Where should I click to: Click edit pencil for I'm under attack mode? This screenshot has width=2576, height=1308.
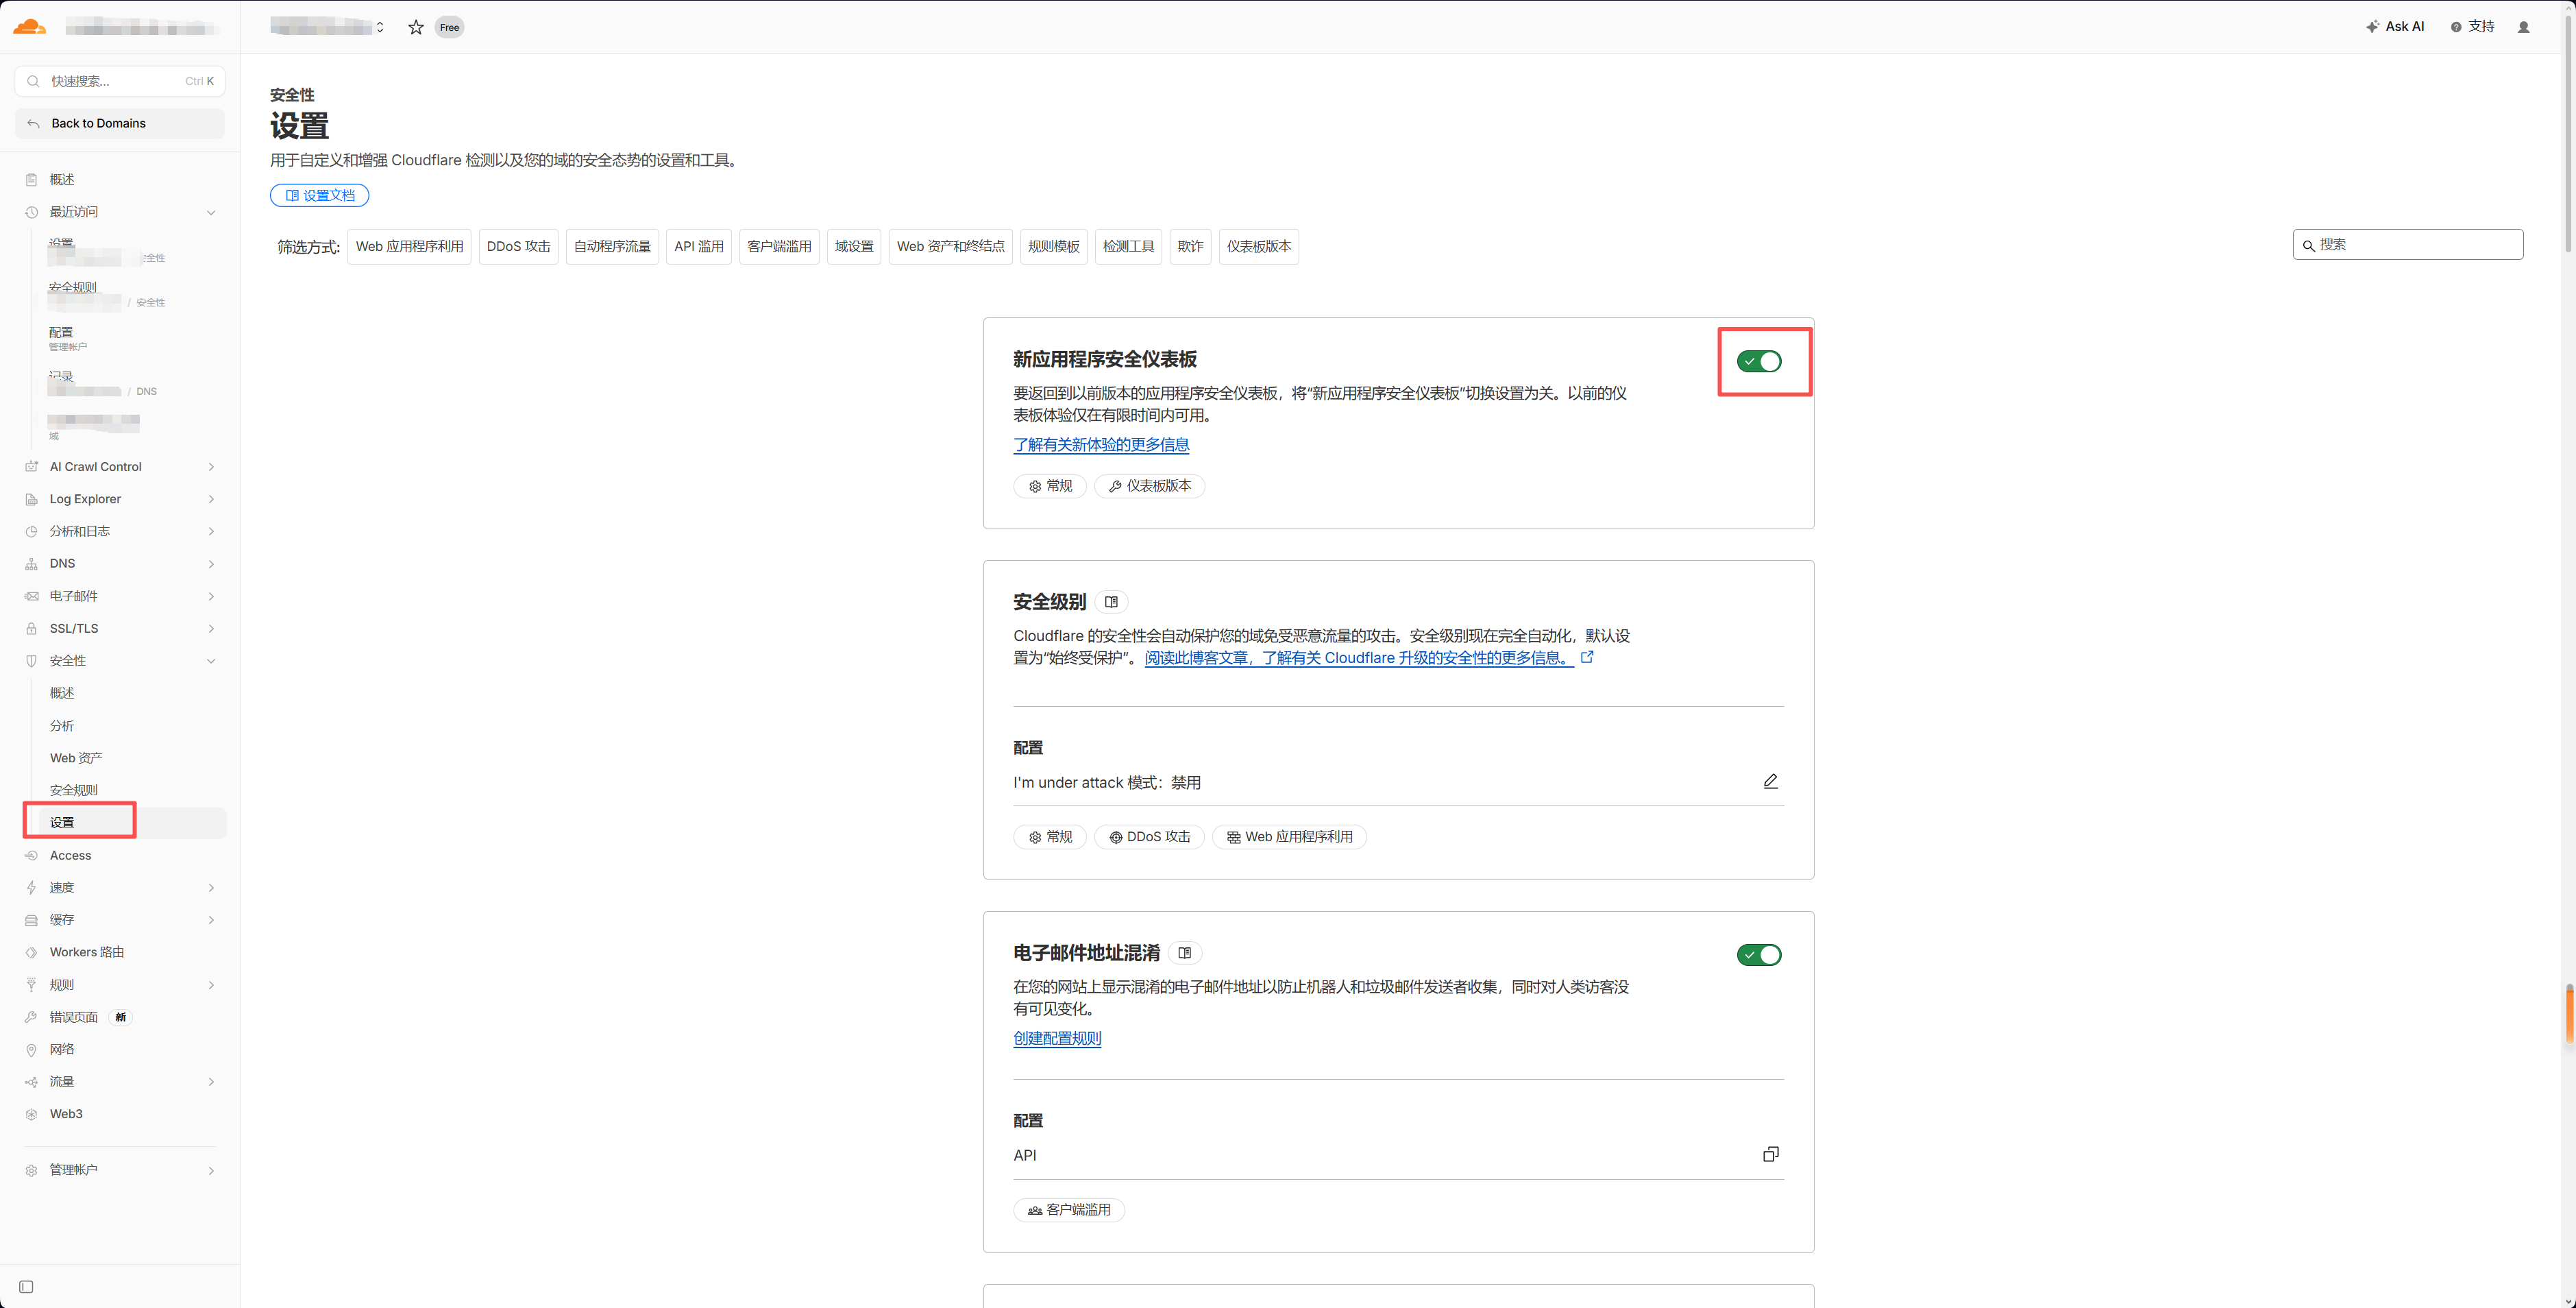[1770, 781]
